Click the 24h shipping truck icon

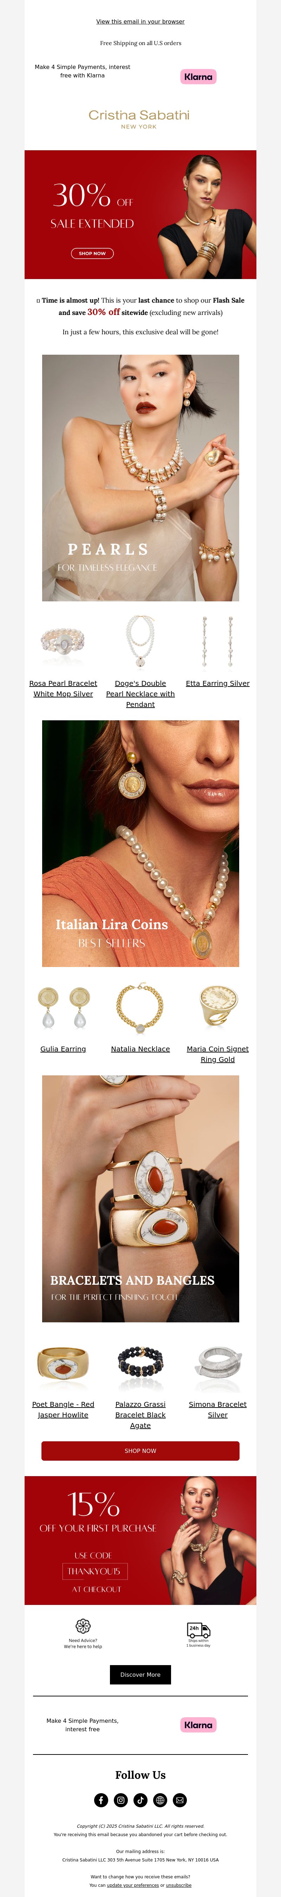click(x=198, y=1630)
